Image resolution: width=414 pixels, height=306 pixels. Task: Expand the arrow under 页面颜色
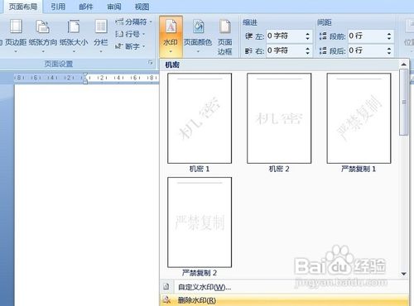click(198, 51)
